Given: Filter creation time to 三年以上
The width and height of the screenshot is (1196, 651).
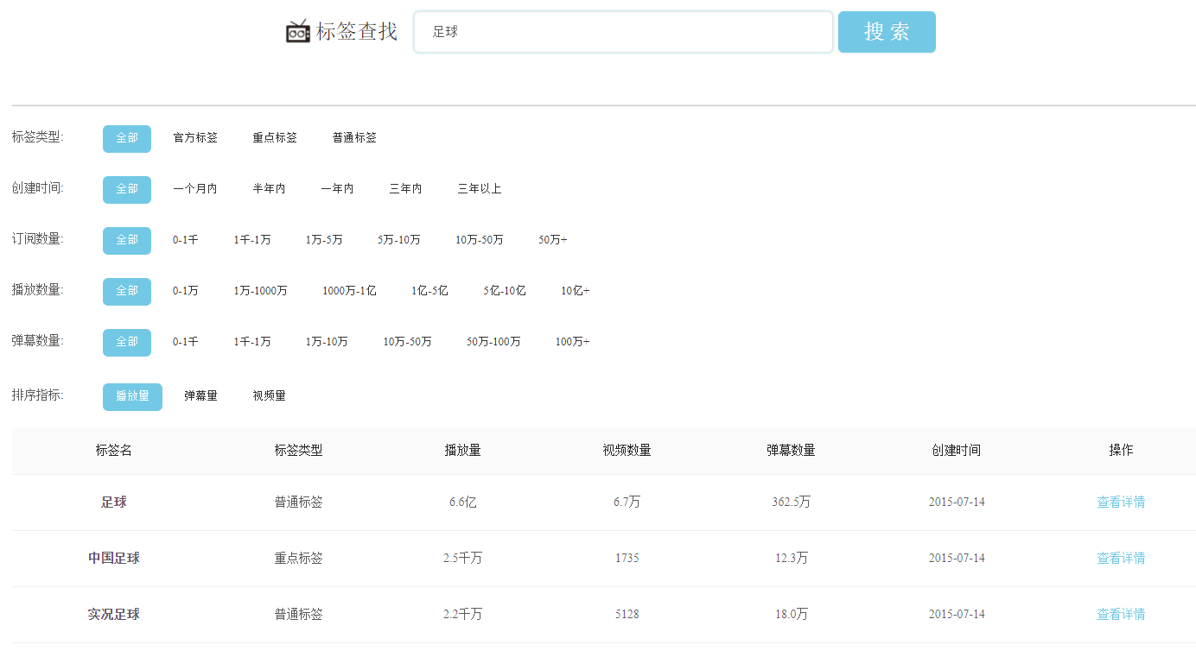Looking at the screenshot, I should point(480,189).
